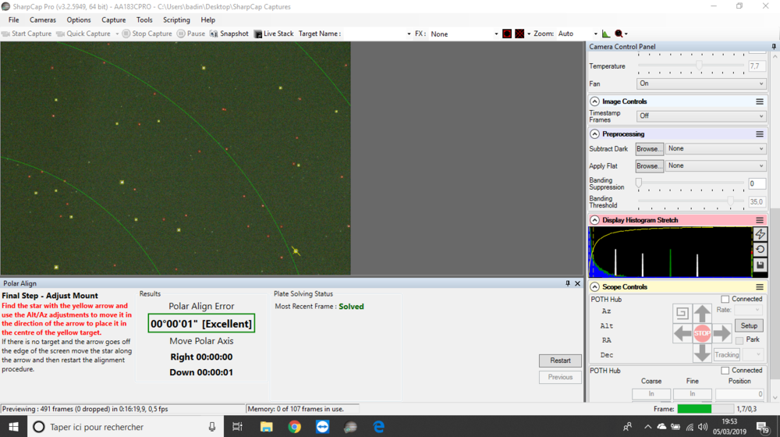
Task: Click the down arrow mount direction button
Action: point(702,353)
